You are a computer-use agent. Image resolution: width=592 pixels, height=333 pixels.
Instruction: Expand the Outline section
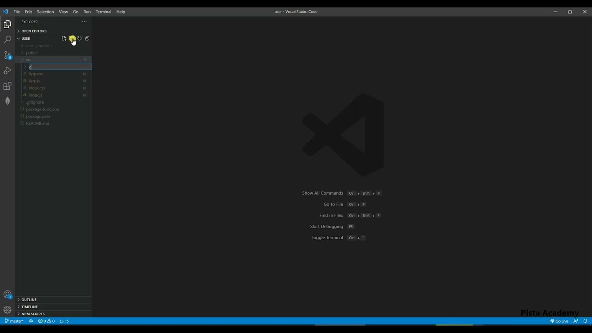point(54,300)
